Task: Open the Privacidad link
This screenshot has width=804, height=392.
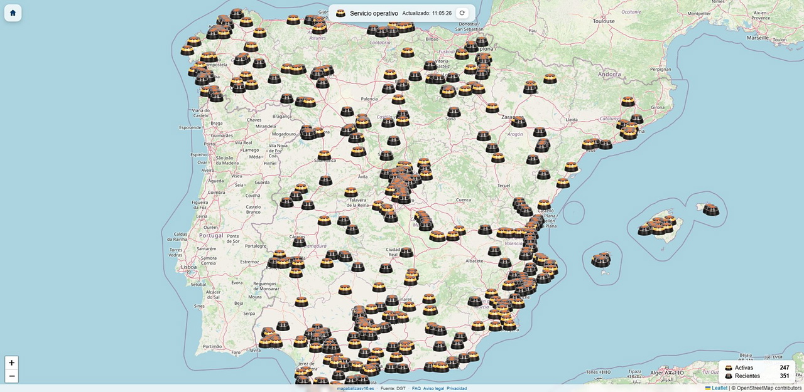Action: 457,388
